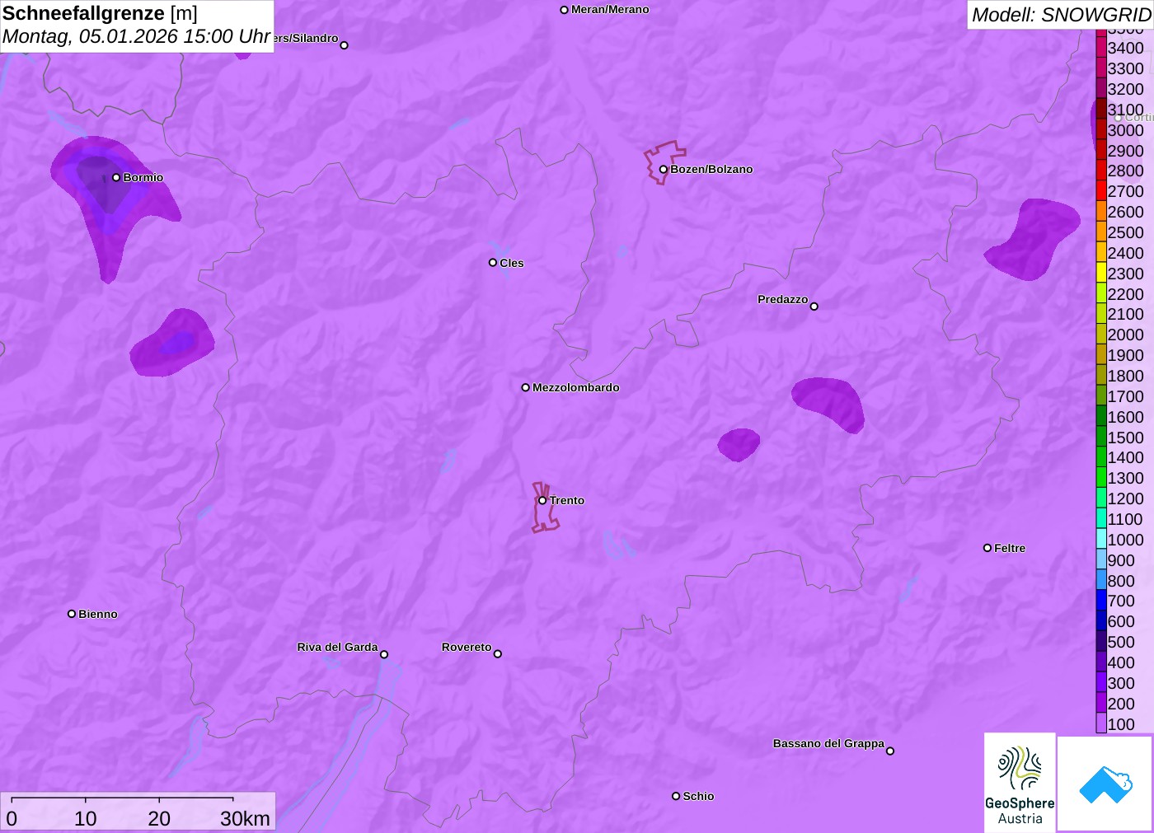The height and width of the screenshot is (833, 1154).
Task: Click the Feltre town marker
Action: [987, 548]
